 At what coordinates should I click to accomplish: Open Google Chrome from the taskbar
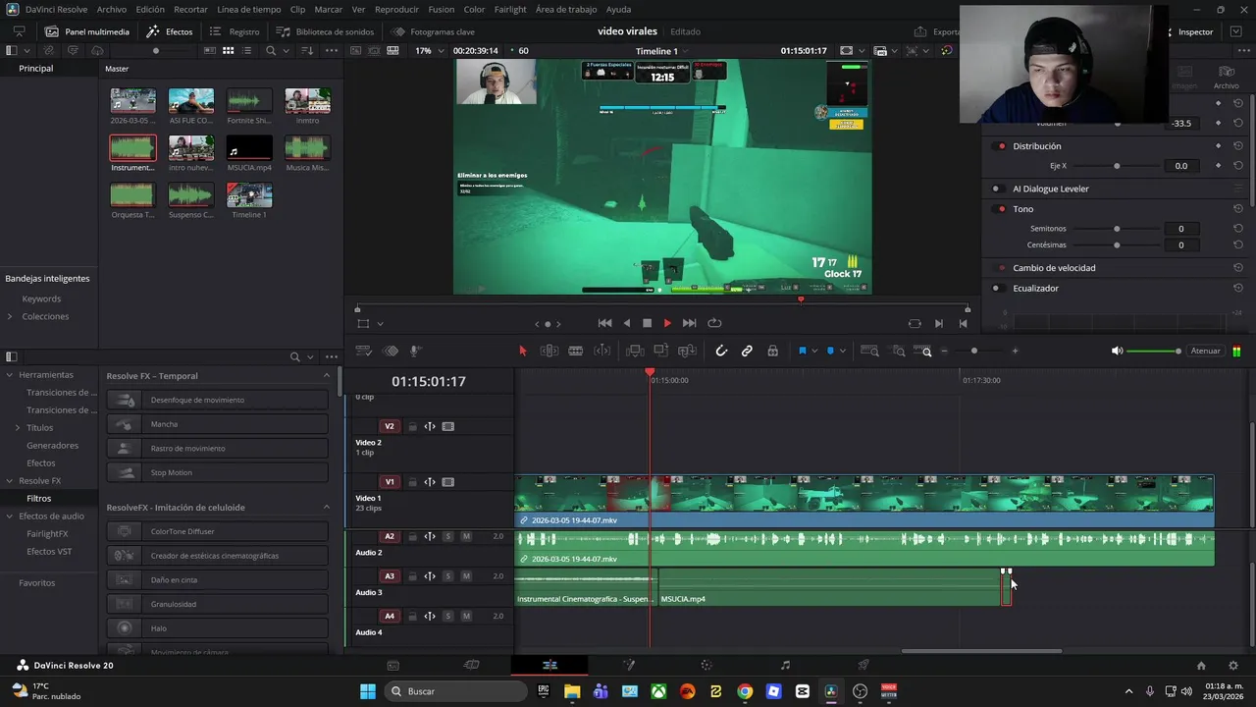coord(745,691)
